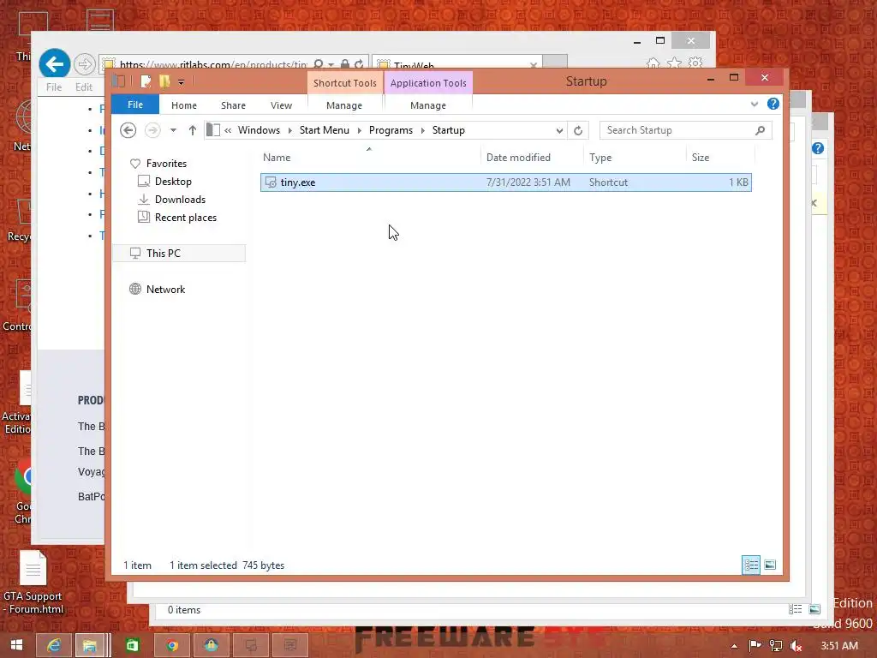Open File menu in Internet Explorer
The width and height of the screenshot is (877, 658).
pos(54,87)
